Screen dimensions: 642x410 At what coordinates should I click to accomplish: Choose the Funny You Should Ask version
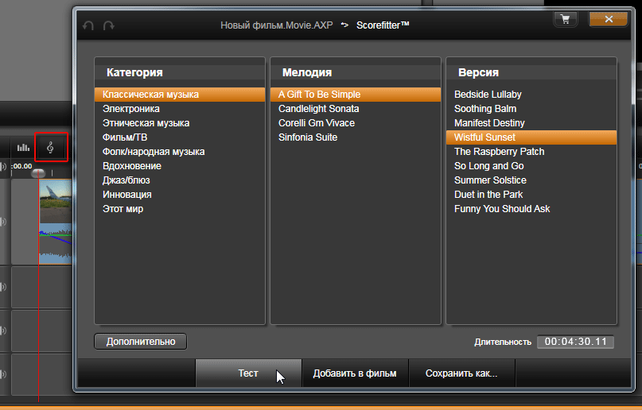tap(502, 209)
